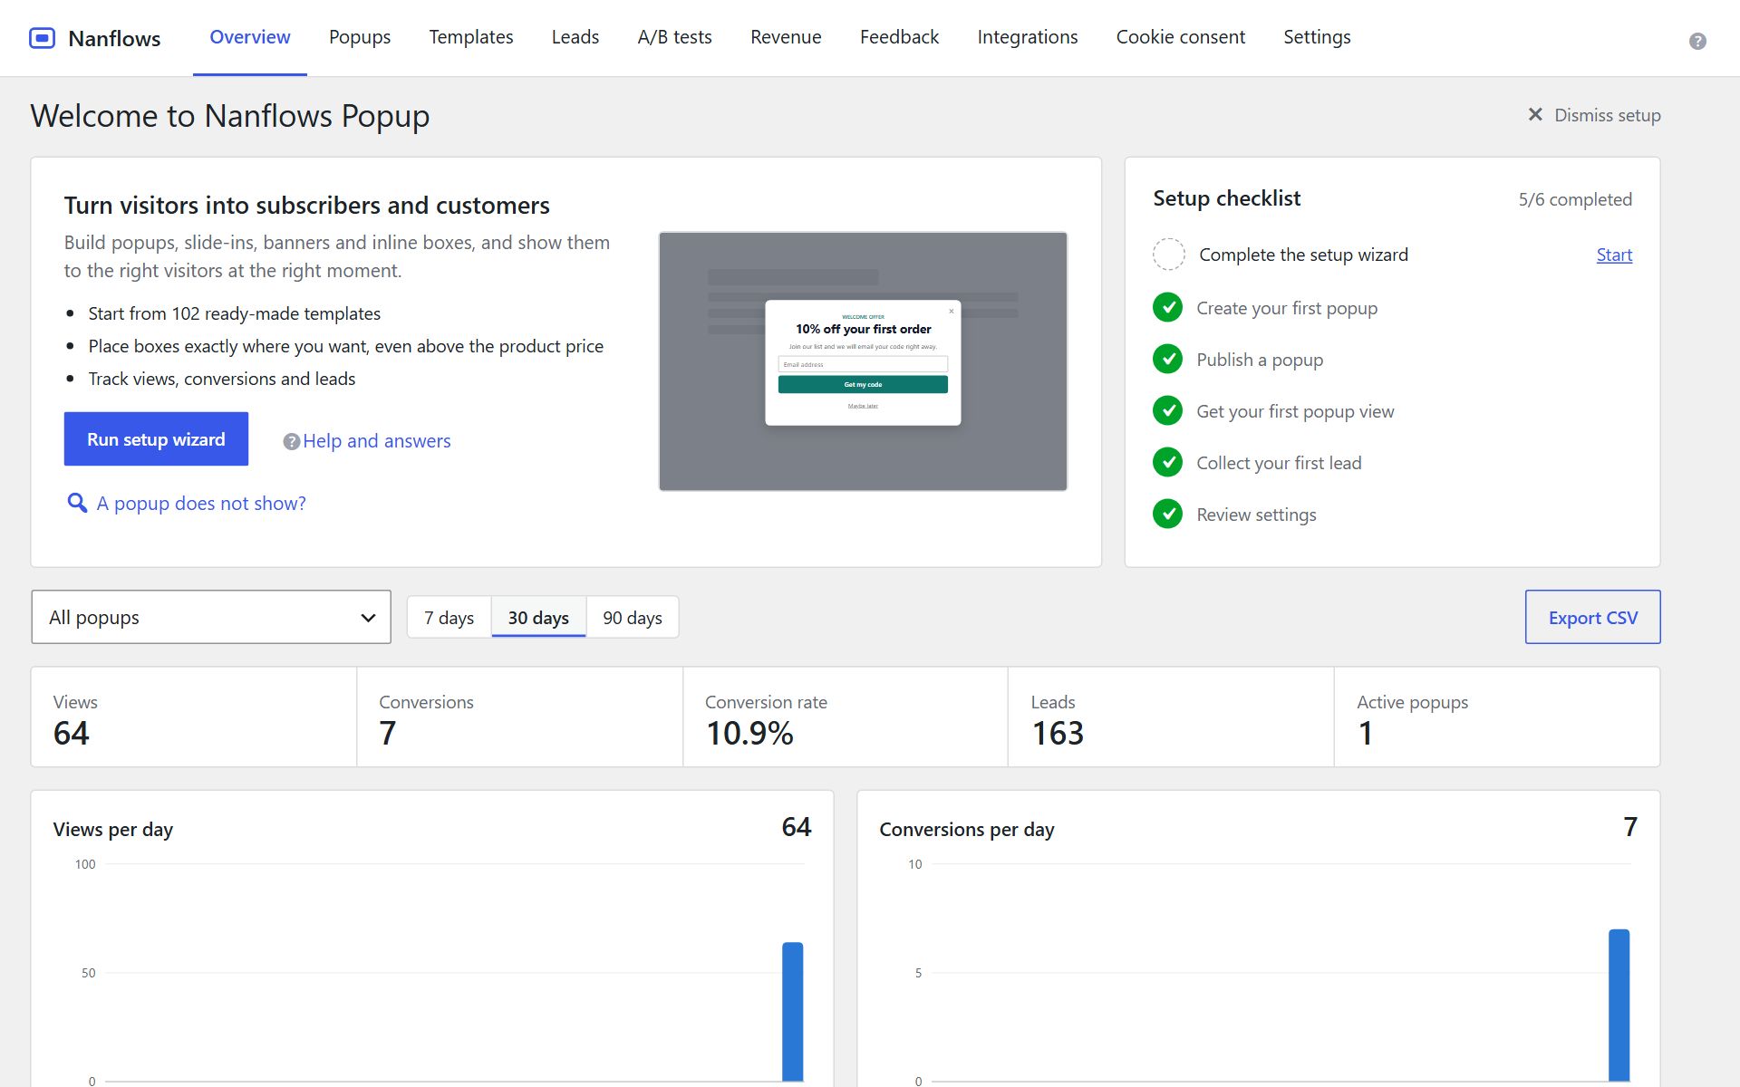
Task: Select the 30 days range
Action: click(x=538, y=617)
